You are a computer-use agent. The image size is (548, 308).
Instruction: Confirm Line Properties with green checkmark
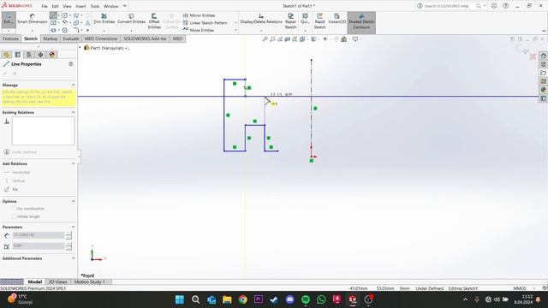coord(5,74)
